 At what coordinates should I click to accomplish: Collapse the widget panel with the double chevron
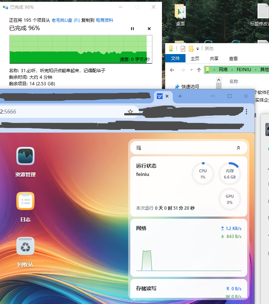(239, 148)
